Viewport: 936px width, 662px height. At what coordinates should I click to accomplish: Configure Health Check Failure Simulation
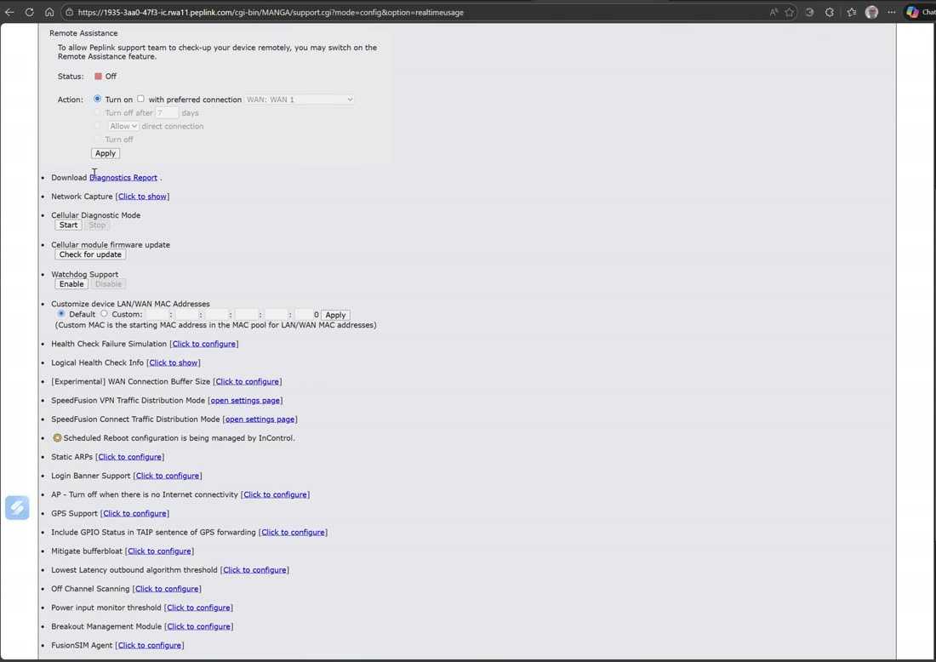203,344
